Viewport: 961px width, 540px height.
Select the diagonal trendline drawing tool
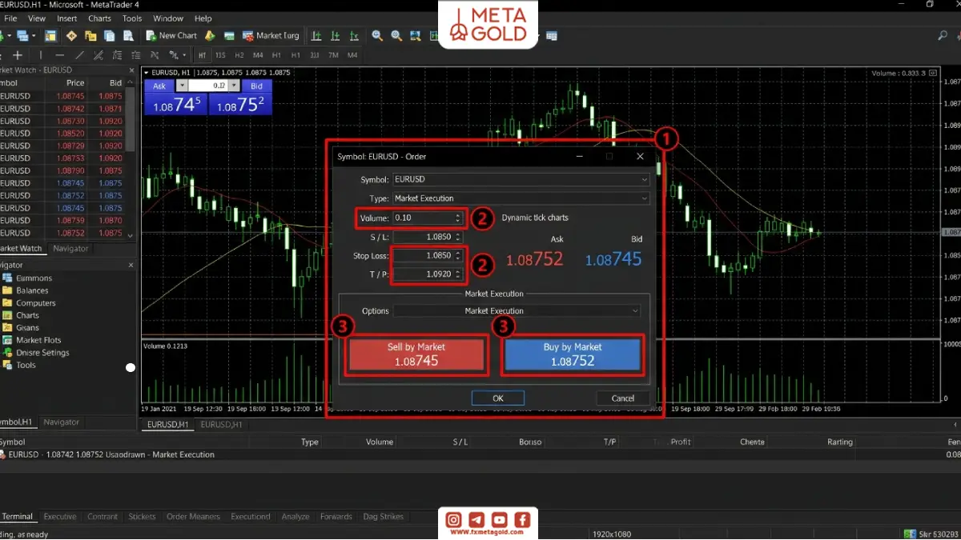79,55
